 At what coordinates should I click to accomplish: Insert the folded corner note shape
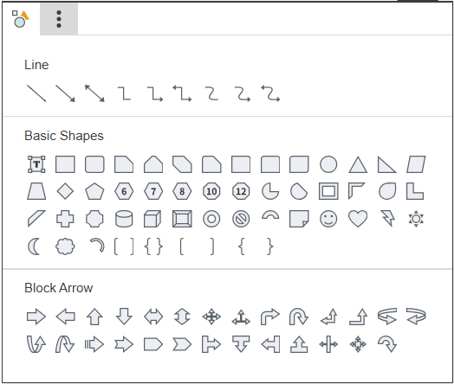(299, 219)
